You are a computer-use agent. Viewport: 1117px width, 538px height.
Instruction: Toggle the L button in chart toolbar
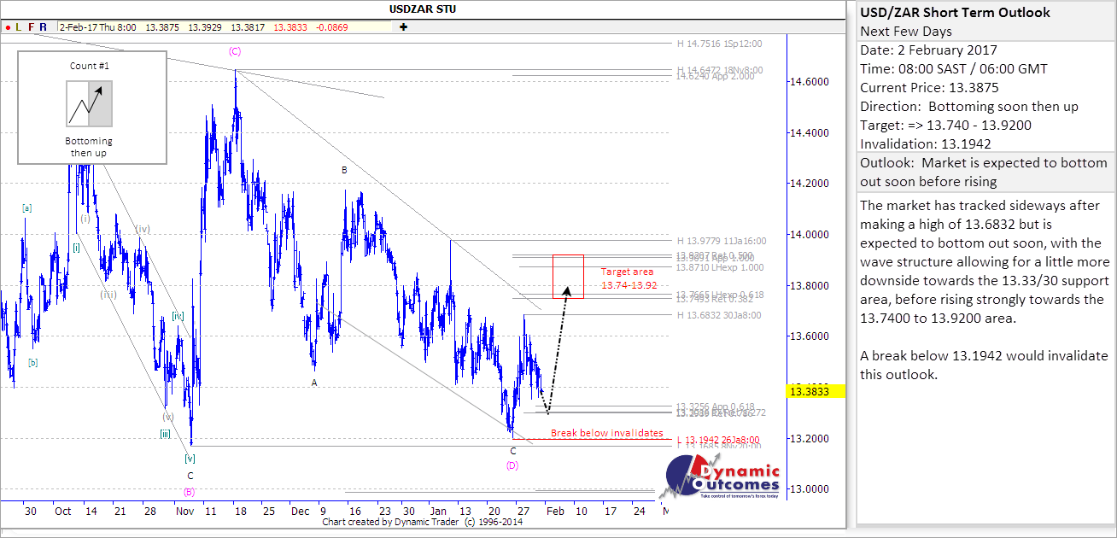click(19, 27)
